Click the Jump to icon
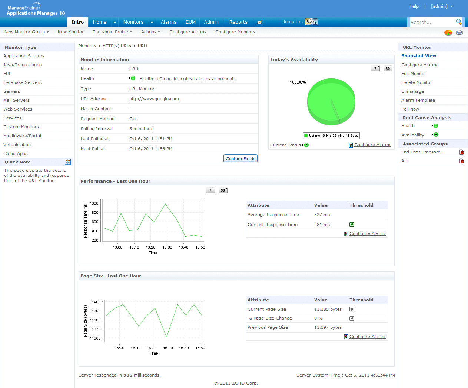 [311, 22]
